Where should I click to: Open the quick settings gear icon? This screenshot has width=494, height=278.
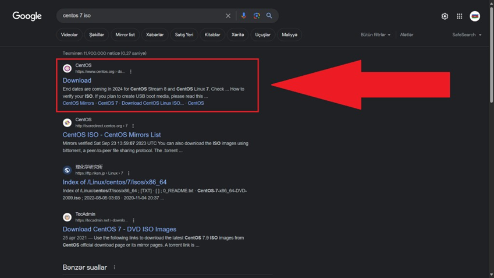pos(445,16)
